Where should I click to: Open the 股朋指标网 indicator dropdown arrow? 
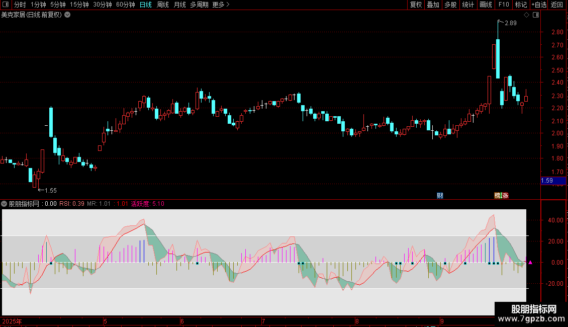click(4, 204)
